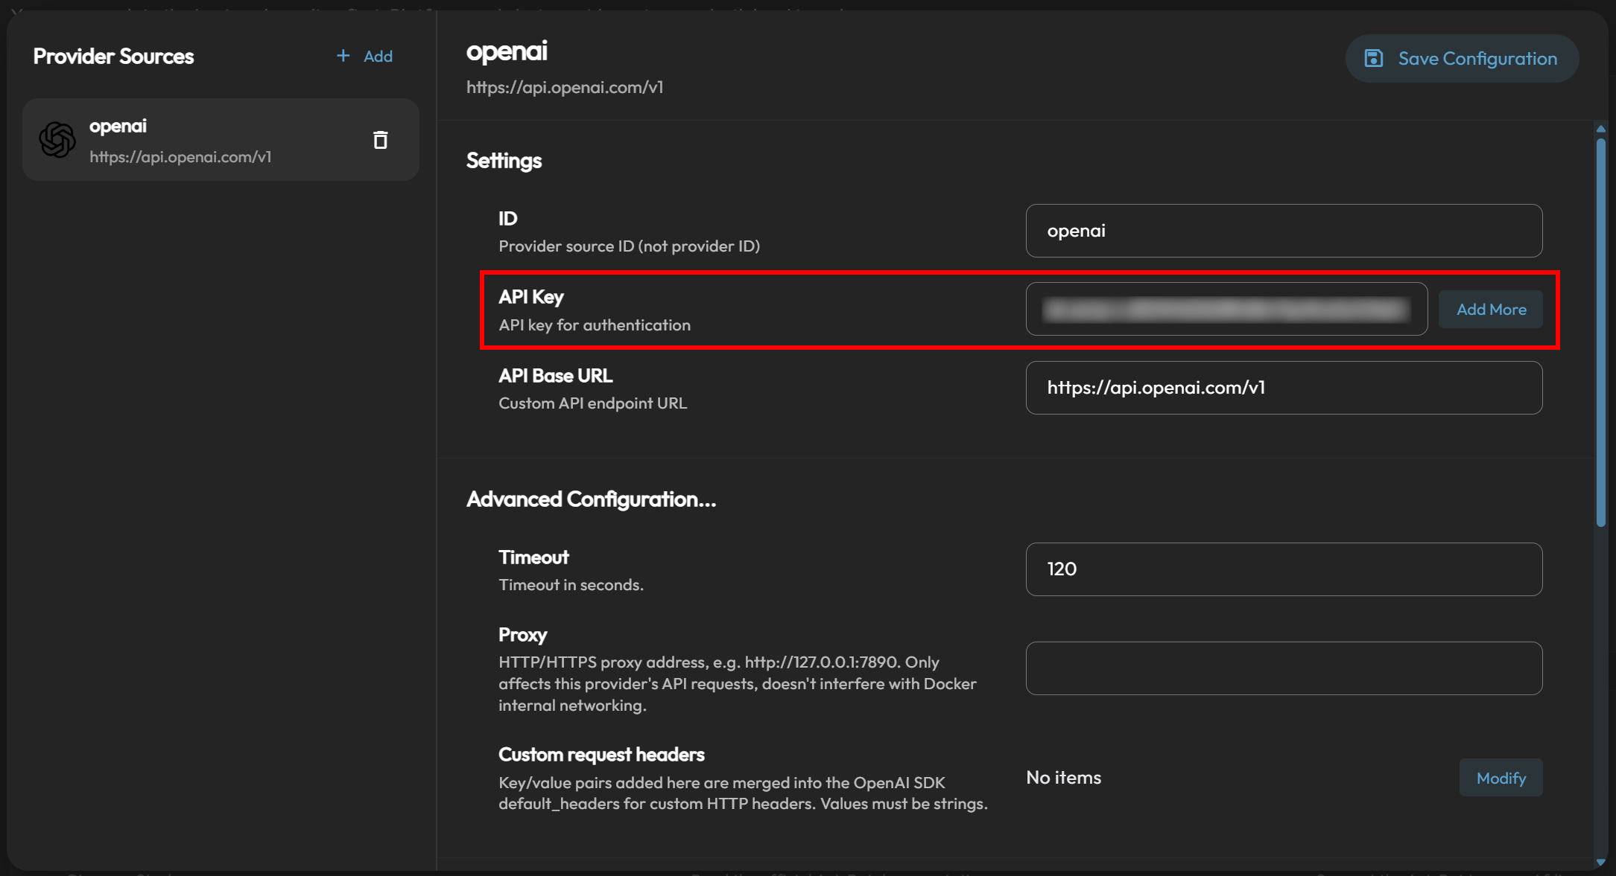Click the plus icon next to Add

coord(343,56)
